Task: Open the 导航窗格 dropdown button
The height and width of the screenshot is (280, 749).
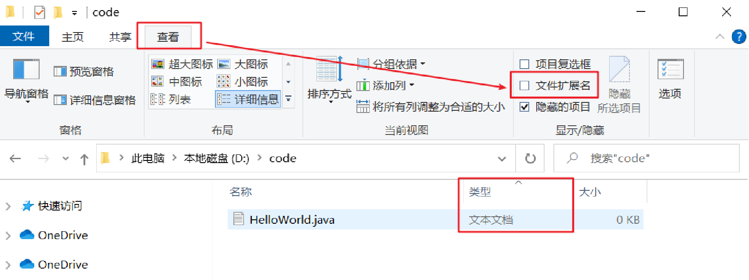Action: (26, 81)
